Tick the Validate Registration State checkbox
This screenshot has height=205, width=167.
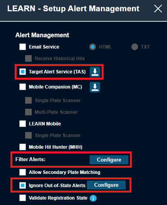click(x=22, y=198)
